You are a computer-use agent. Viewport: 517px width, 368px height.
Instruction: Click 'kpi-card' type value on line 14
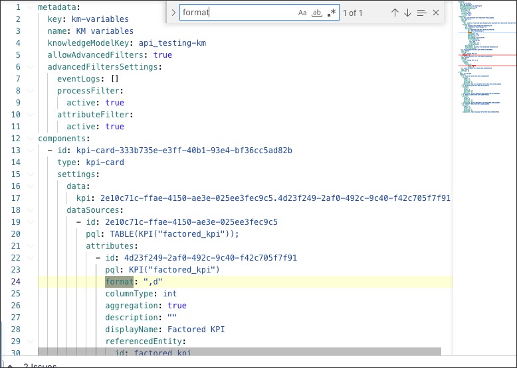(105, 162)
